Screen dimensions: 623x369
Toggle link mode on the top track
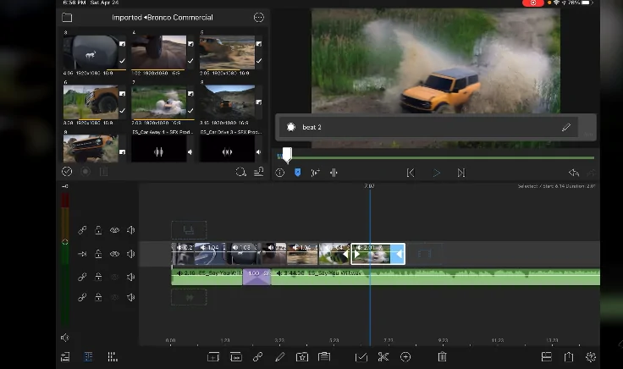tap(82, 230)
